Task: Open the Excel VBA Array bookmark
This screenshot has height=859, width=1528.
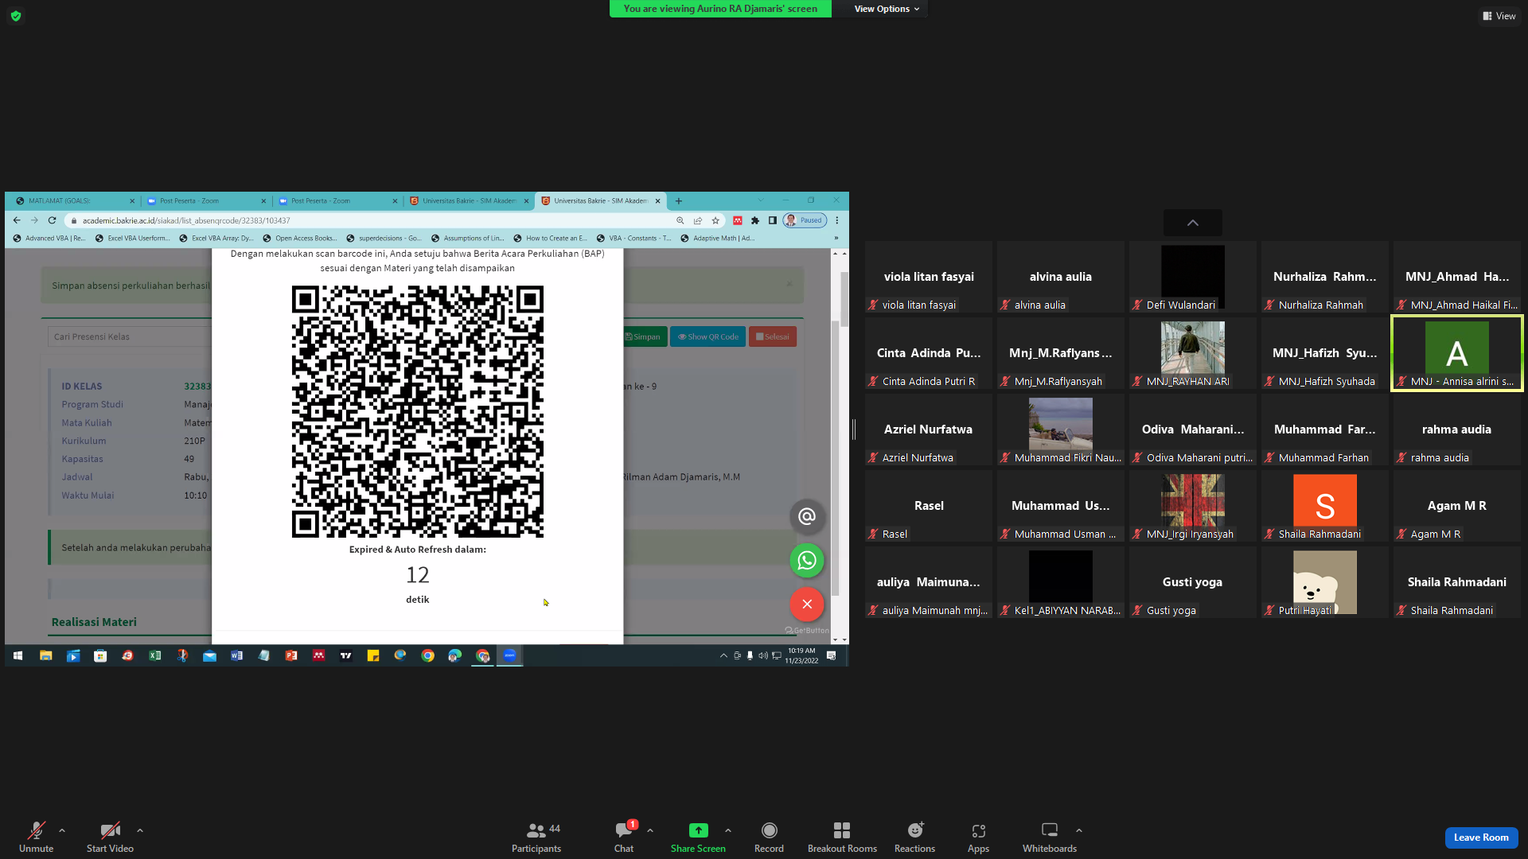Action: [216, 238]
